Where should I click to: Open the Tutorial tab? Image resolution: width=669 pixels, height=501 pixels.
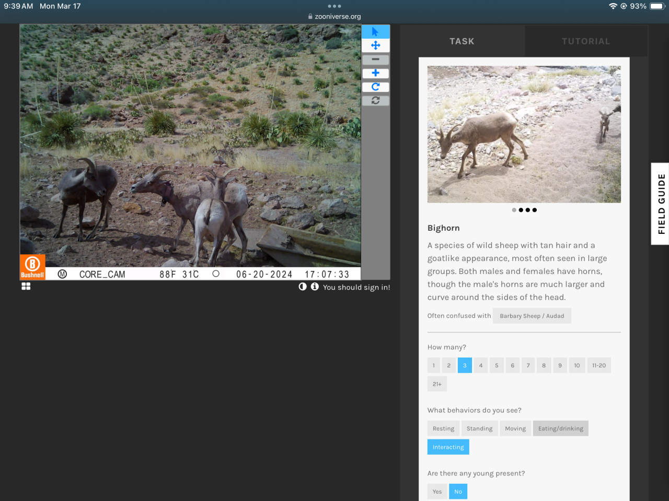[x=586, y=41]
